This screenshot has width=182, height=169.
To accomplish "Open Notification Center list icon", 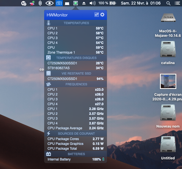I will click(x=177, y=3).
